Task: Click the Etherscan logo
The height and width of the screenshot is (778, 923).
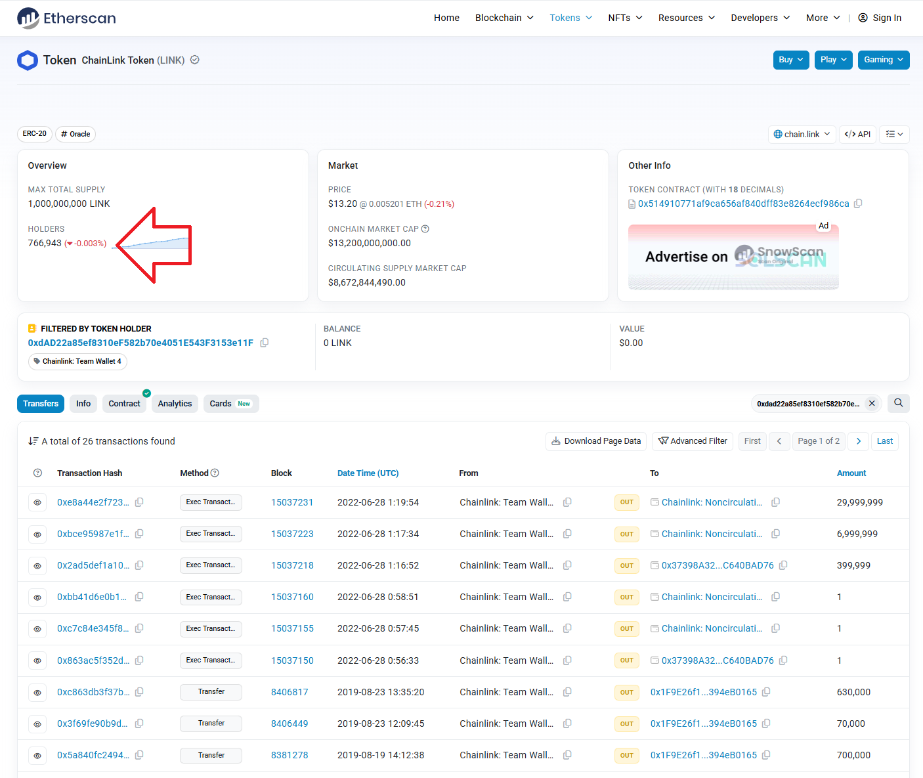Action: pyautogui.click(x=66, y=18)
